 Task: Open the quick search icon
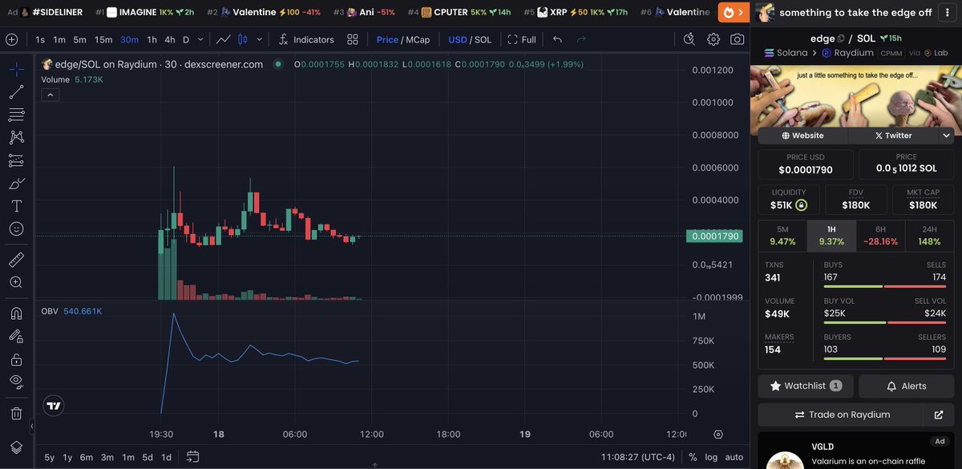(689, 39)
